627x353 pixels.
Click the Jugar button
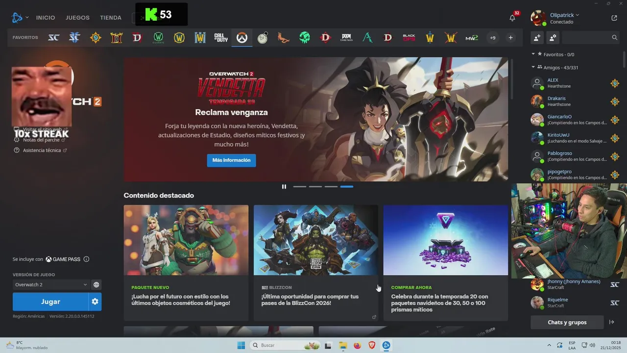50,302
